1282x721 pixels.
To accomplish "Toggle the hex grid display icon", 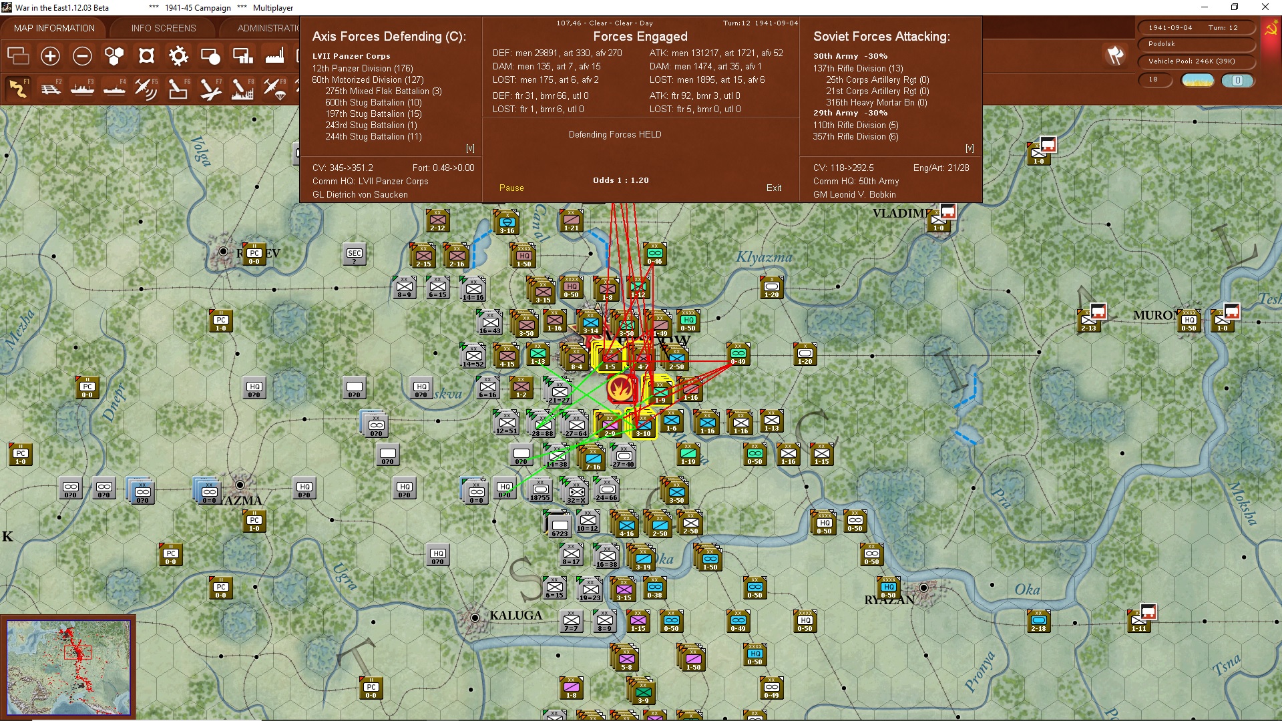I will pos(114,56).
